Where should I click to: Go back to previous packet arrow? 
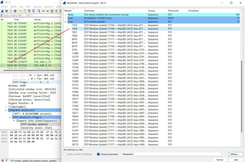point(43,11)
